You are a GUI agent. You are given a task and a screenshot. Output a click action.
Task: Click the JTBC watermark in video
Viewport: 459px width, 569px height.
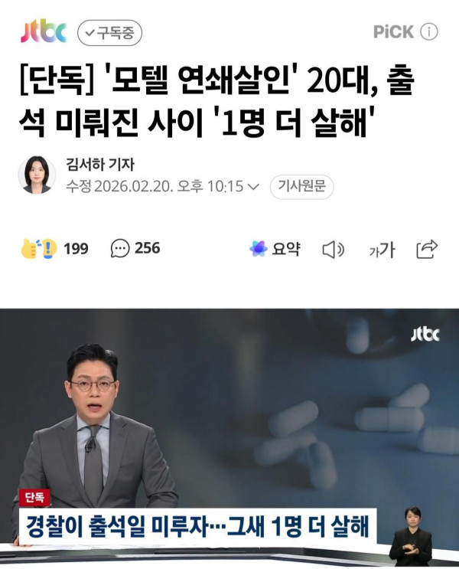(x=425, y=335)
